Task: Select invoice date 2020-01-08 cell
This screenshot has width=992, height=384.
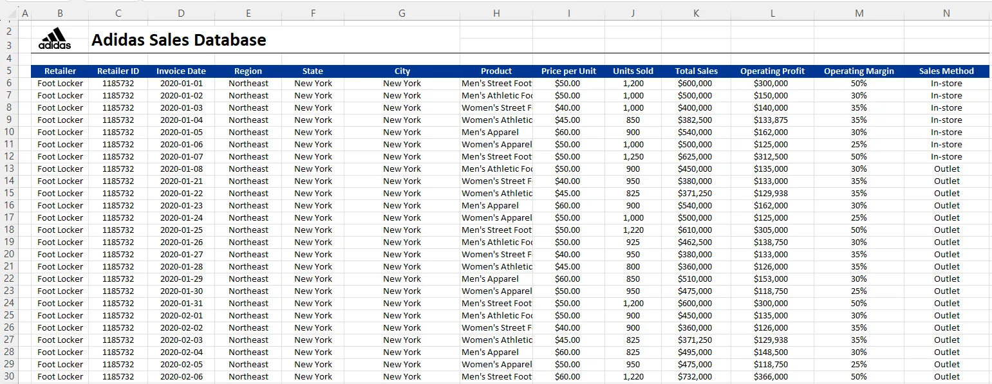Action: point(181,169)
